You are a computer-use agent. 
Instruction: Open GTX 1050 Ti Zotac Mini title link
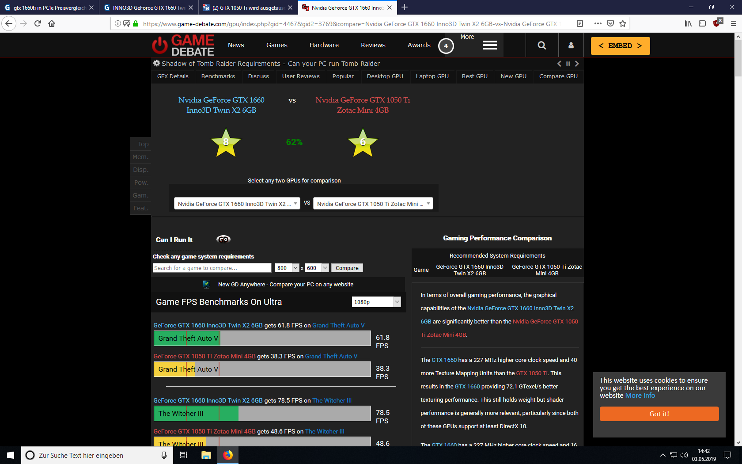(x=363, y=105)
